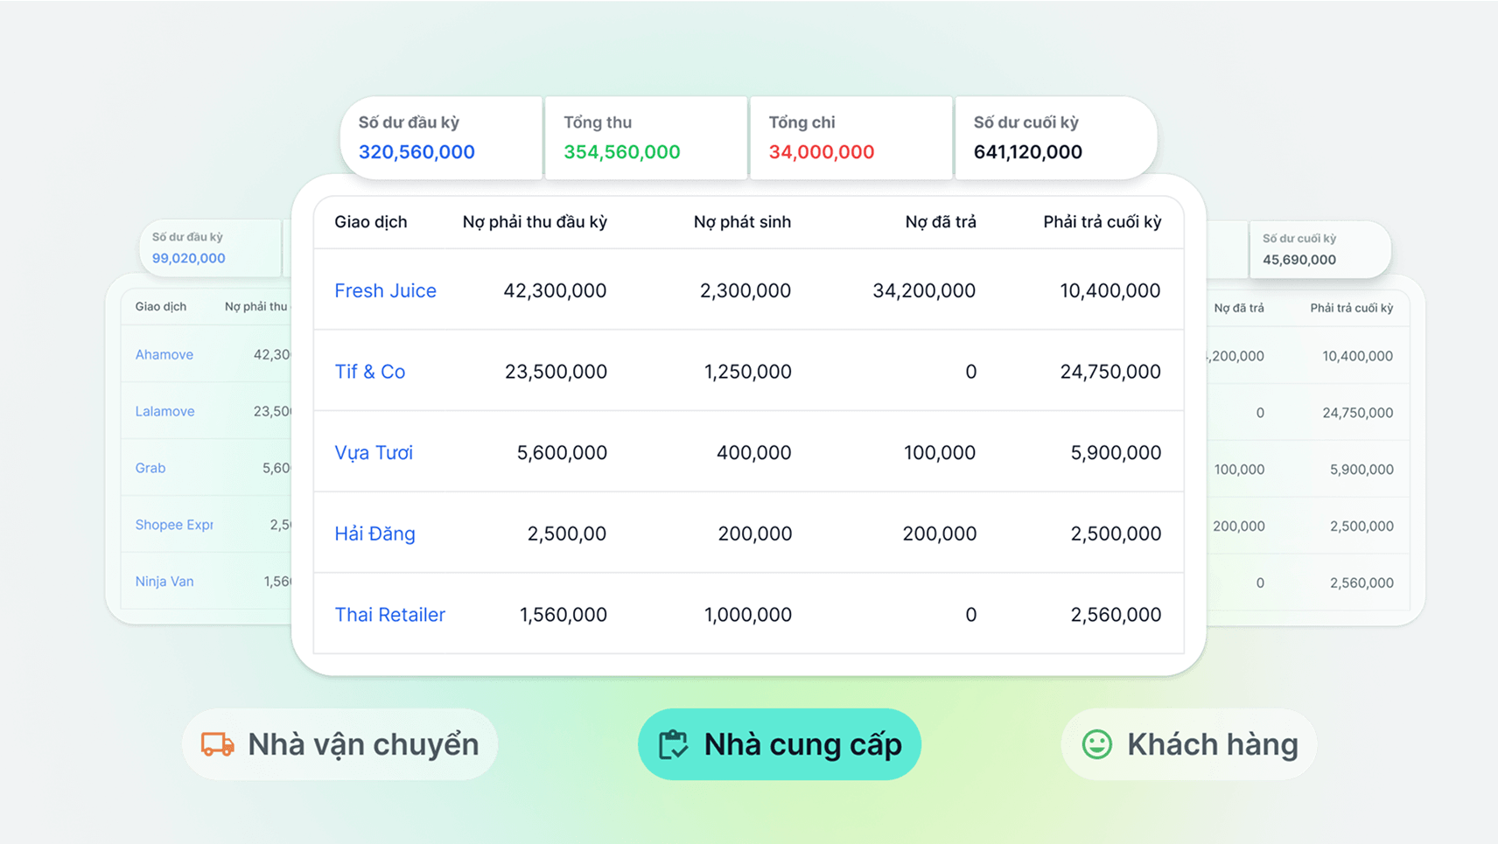The width and height of the screenshot is (1498, 844).
Task: Click the Số dư cuối kỳ value 641,120,000
Action: point(1028,152)
